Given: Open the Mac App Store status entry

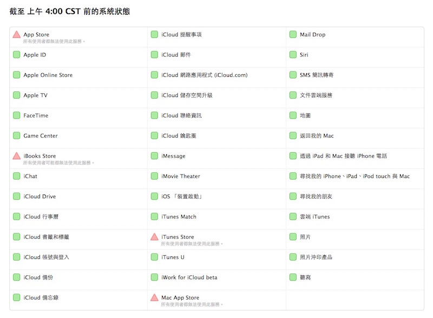Looking at the screenshot, I should [217, 300].
